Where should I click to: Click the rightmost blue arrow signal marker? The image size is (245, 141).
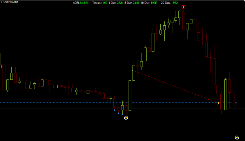pos(122,114)
